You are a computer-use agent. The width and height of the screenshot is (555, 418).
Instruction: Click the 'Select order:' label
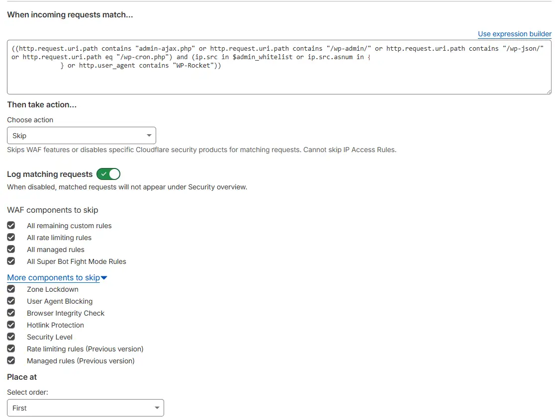point(28,392)
